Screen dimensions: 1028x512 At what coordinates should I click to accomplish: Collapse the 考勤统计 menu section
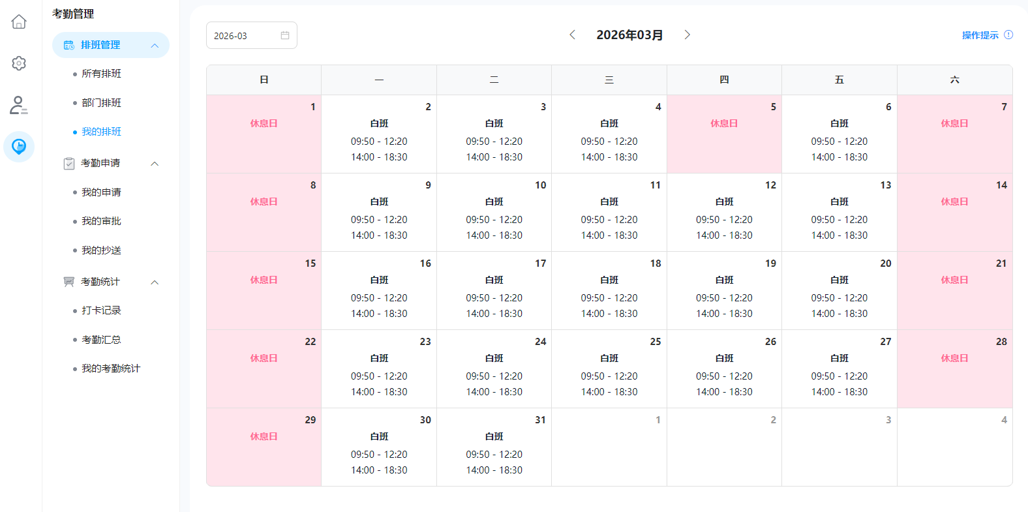click(155, 282)
